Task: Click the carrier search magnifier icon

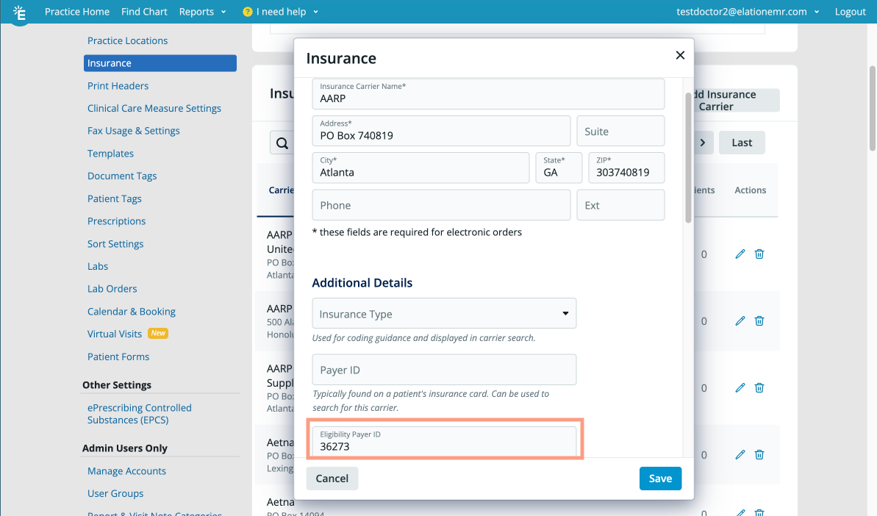Action: (283, 143)
